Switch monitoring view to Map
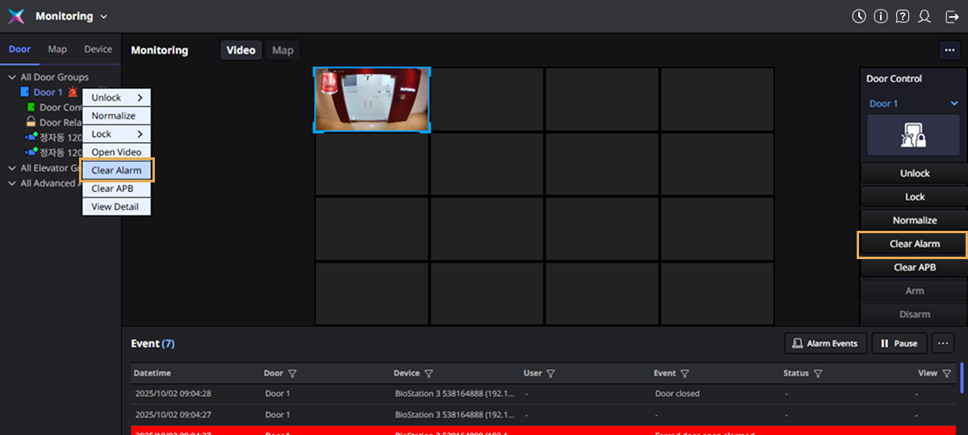The height and width of the screenshot is (435, 968). point(282,50)
